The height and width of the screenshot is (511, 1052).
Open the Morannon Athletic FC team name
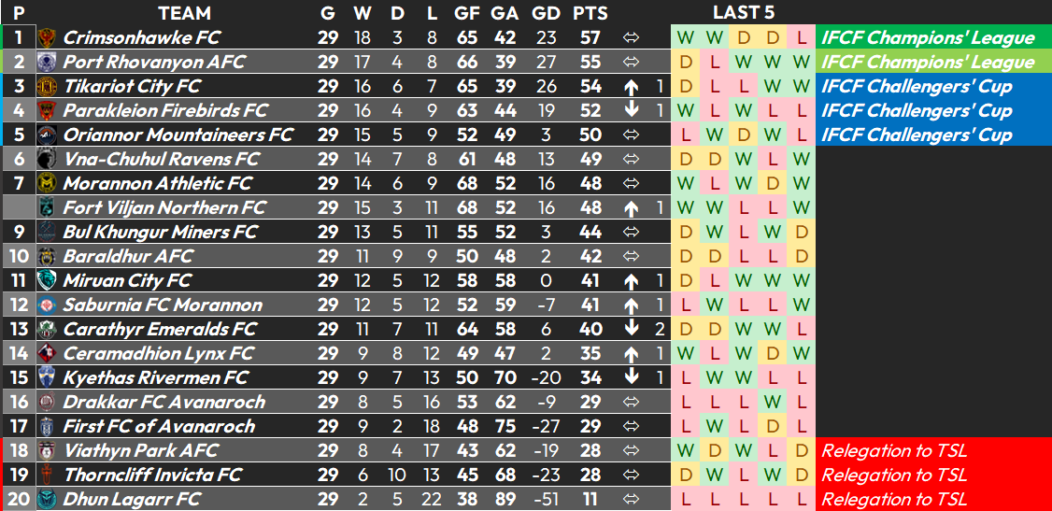click(158, 184)
